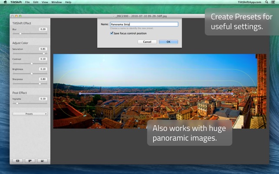Click the Saturation value field 0.85
This screenshot has height=174, width=279.
[43, 49]
